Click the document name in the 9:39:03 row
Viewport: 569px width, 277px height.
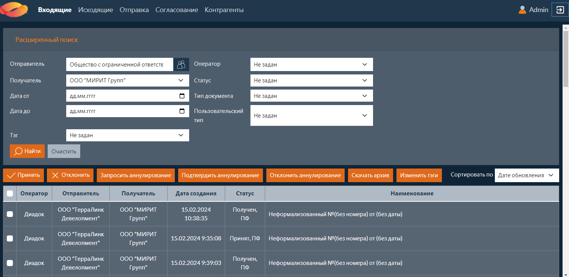click(335, 263)
